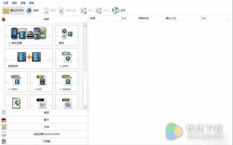Open the mobile device conversion tile
233x145 pixels.
29,35
